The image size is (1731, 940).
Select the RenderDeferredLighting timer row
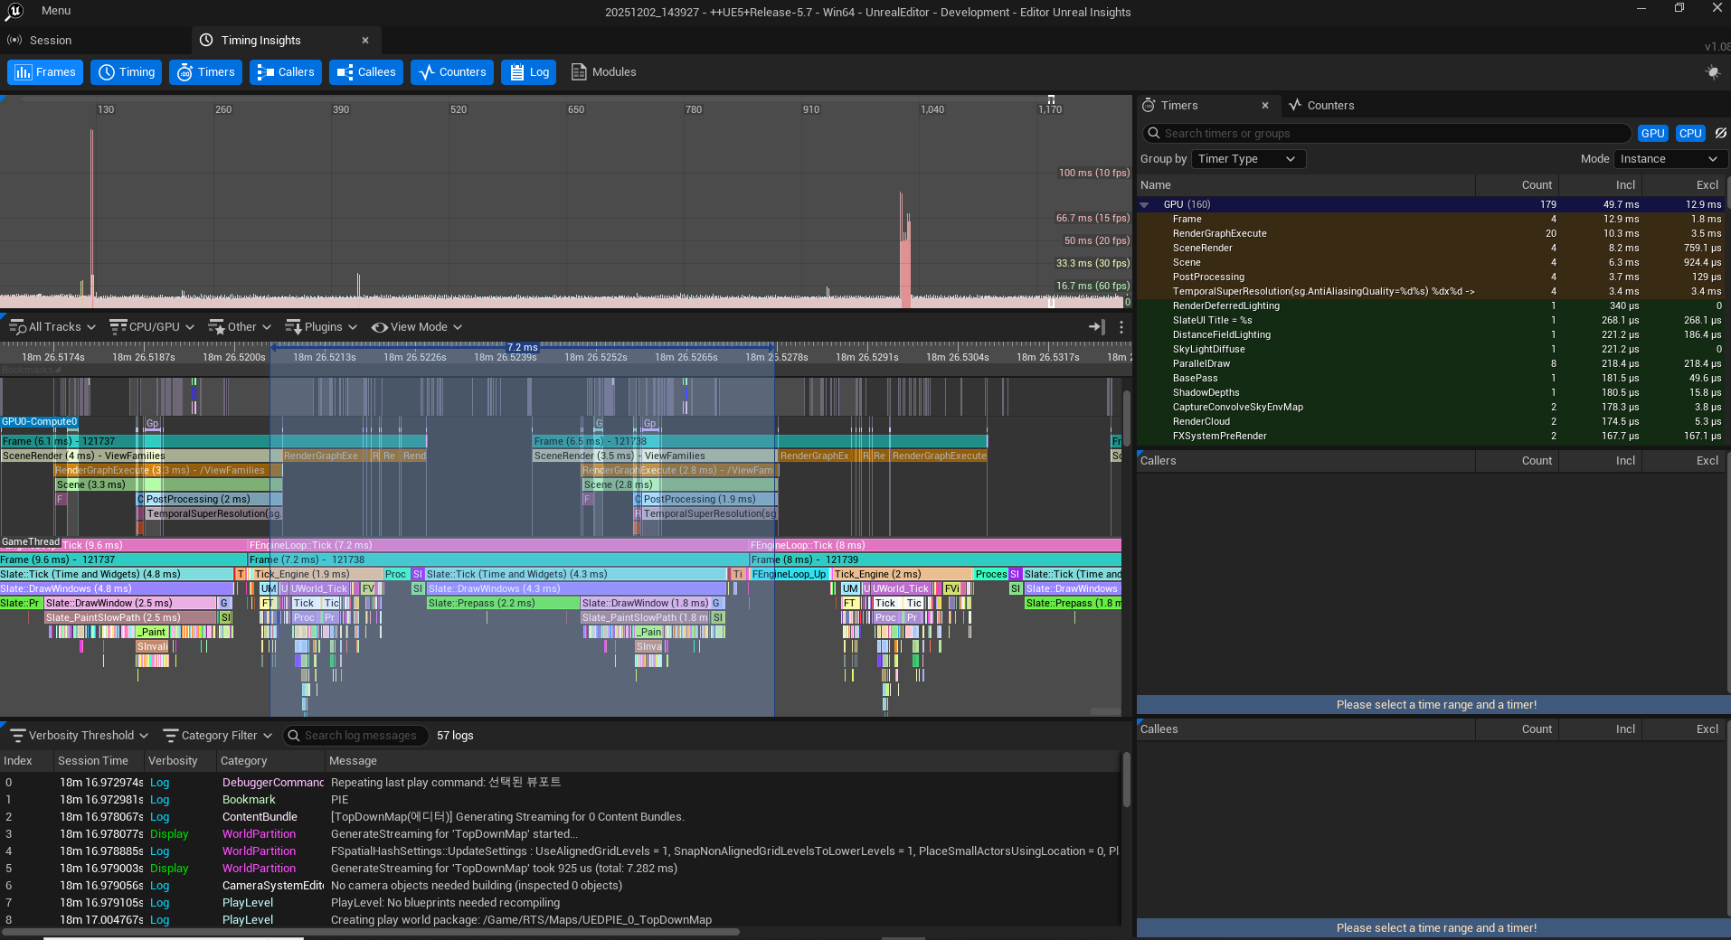(1431, 306)
